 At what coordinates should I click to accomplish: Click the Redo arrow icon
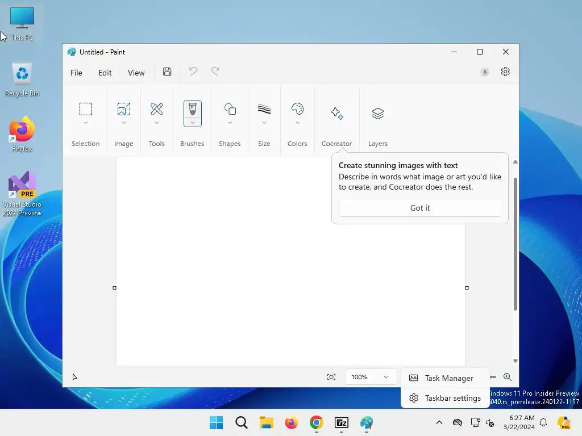215,71
